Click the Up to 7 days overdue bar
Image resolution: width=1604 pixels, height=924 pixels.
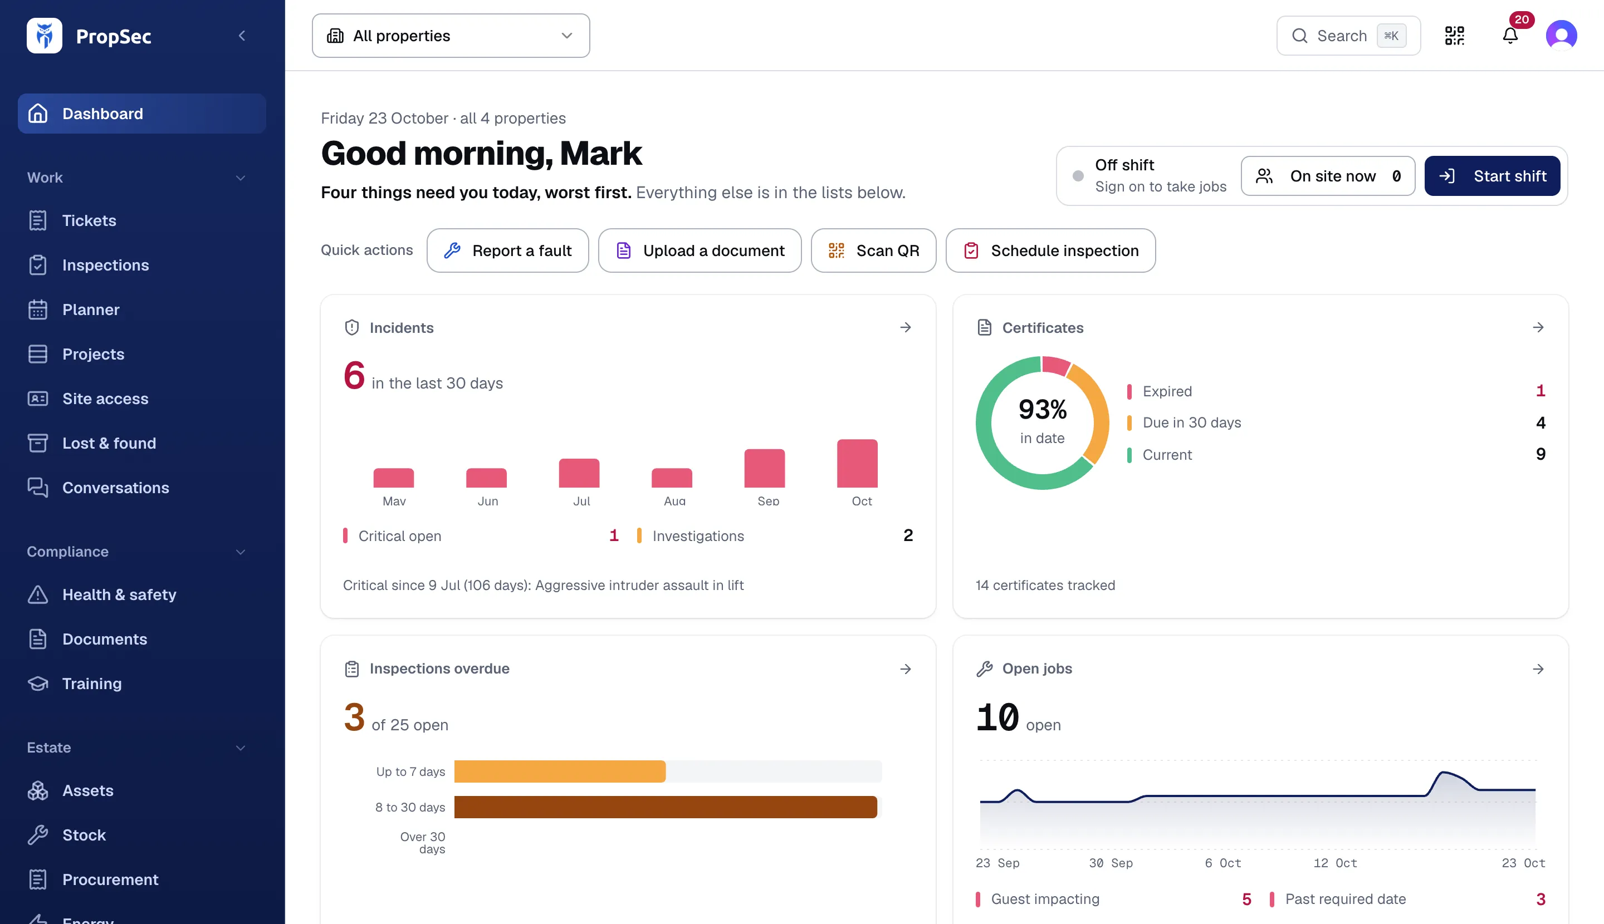pos(559,771)
